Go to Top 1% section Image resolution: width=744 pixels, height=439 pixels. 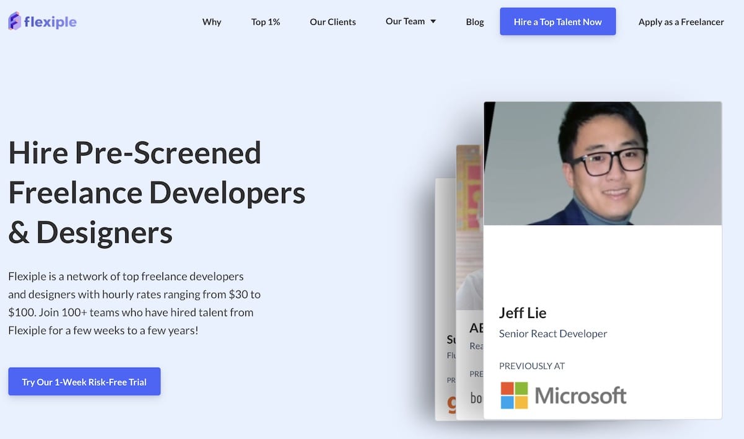[265, 22]
